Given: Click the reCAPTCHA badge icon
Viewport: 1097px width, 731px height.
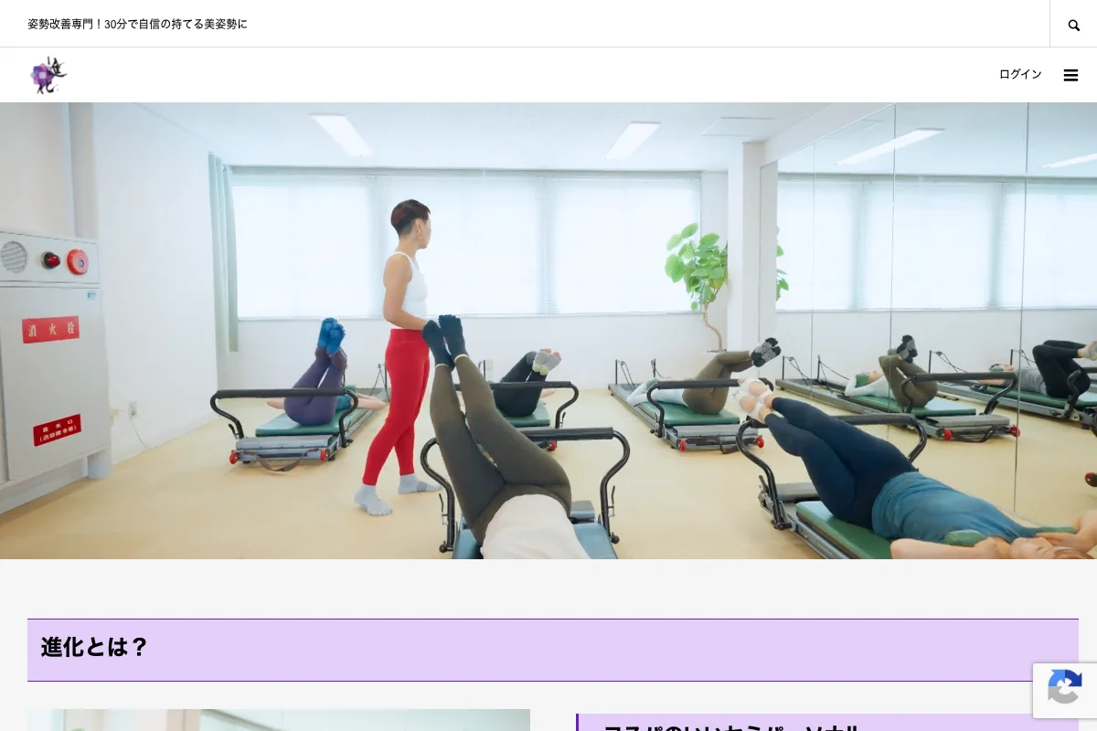Looking at the screenshot, I should [1065, 689].
